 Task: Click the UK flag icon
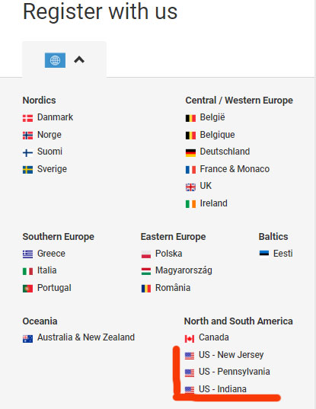point(190,187)
